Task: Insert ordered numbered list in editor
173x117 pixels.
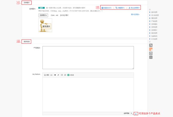Action: pyautogui.click(x=65, y=75)
